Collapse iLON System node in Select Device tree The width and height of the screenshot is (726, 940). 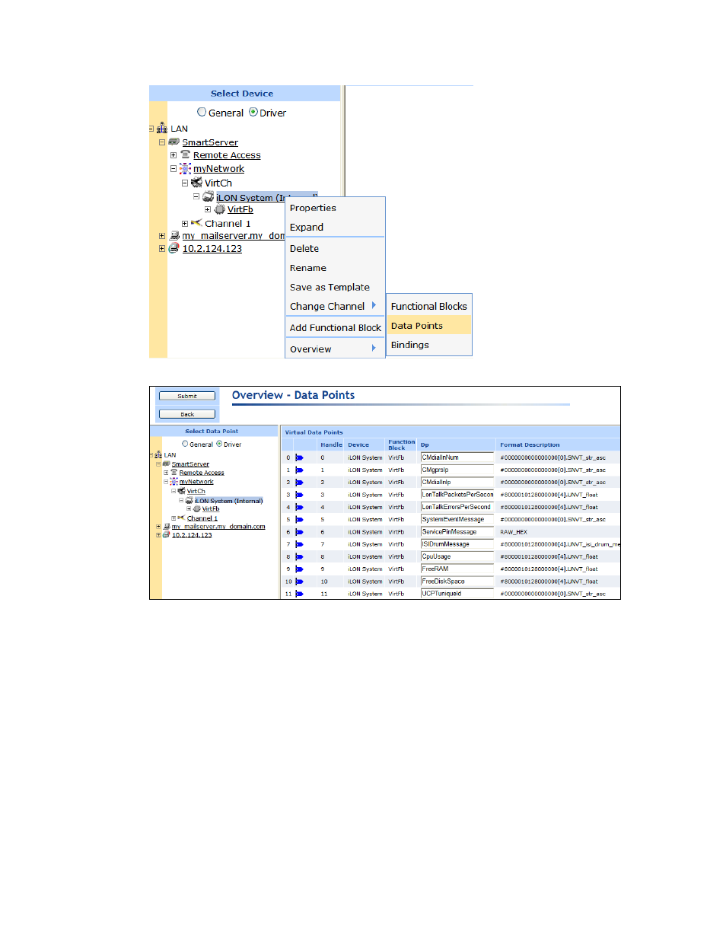pyautogui.click(x=196, y=196)
